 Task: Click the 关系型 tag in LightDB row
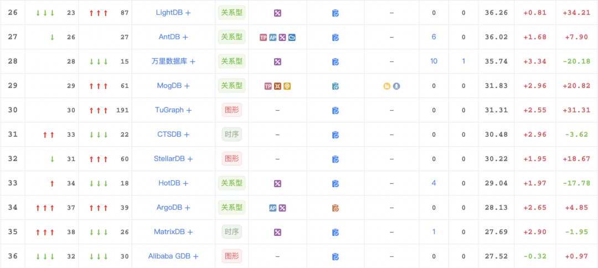pos(232,12)
